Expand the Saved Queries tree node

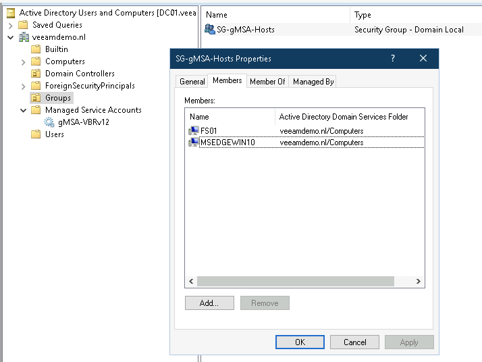11,25
